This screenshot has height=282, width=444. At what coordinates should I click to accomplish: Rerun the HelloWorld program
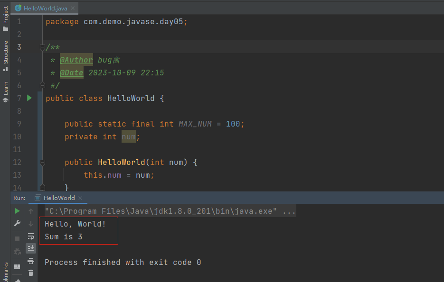[17, 211]
